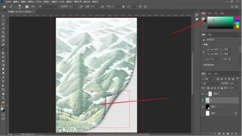Select the Hand tool
The width and height of the screenshot is (242, 136).
click(3, 94)
